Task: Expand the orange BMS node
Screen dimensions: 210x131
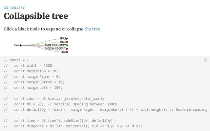Action: [67, 42]
